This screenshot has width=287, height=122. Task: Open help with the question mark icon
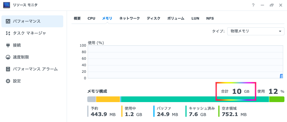coord(253,5)
